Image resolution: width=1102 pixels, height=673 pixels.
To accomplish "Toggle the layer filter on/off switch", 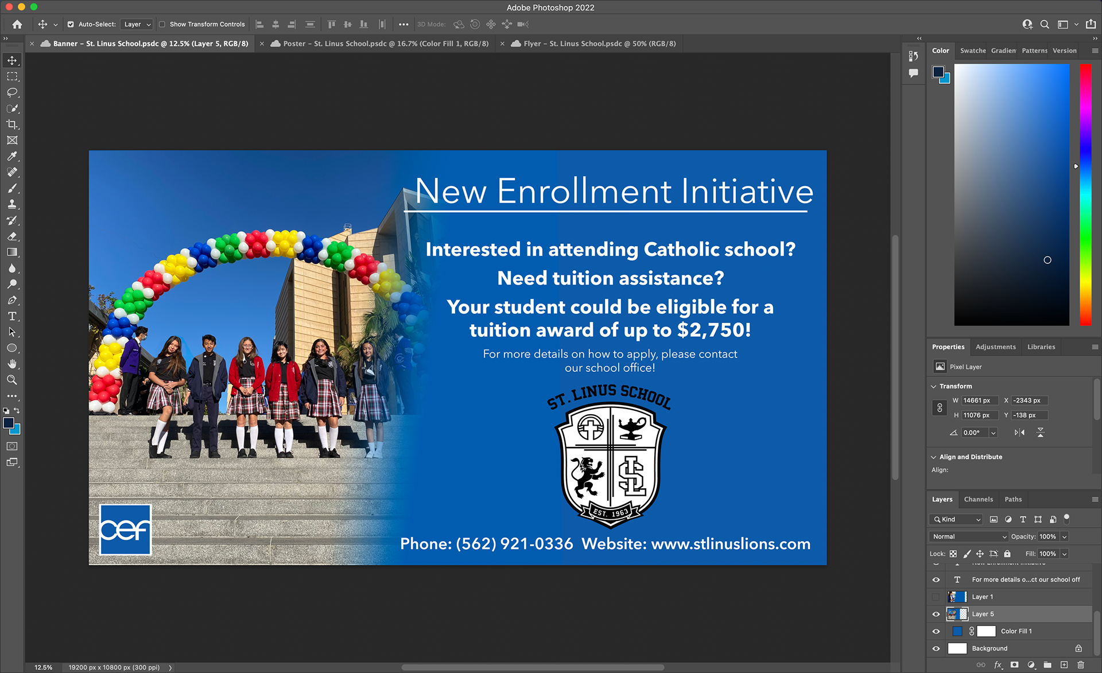I will tap(1067, 519).
